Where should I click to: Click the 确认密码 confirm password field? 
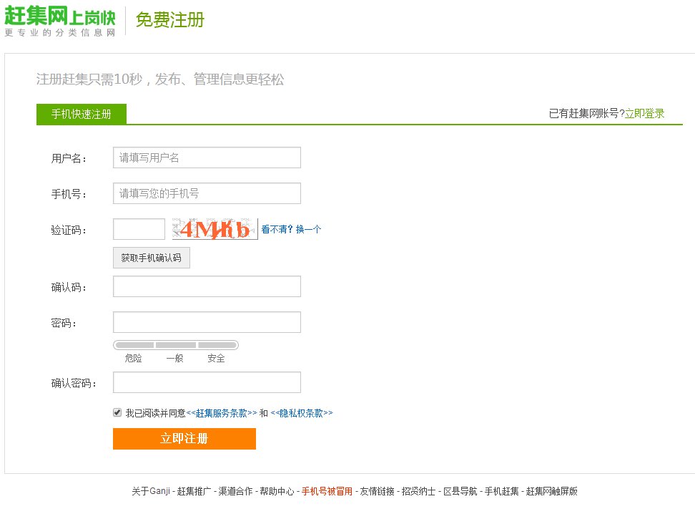206,382
